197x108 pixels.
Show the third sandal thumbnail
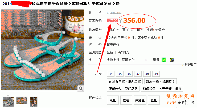tap(34, 102)
